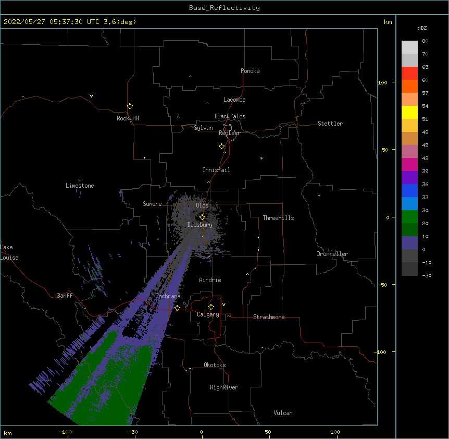Click the yellow diamond marker above RockyMH
The image size is (449, 439).
[x=130, y=106]
